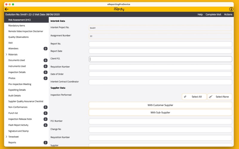Focus the Change No field

[160, 130]
